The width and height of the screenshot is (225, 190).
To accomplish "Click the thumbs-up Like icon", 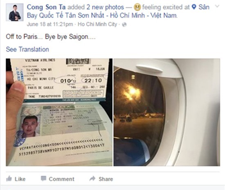I will (x=9, y=179).
